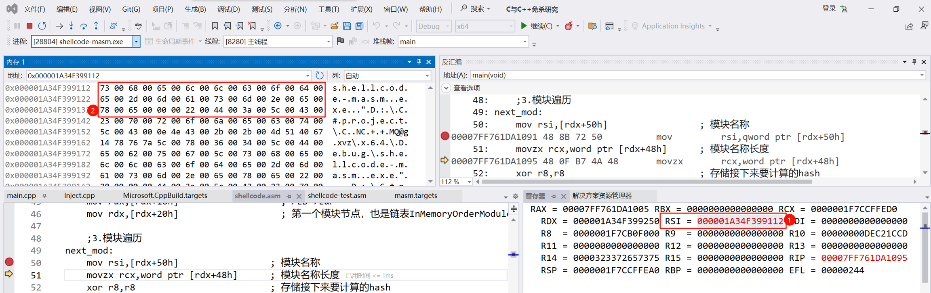Open the process dropdown for shellcode-masm.exe
The image size is (931, 293).
click(136, 42)
